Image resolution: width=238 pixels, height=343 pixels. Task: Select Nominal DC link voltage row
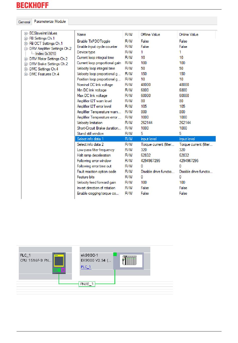tap(145, 85)
